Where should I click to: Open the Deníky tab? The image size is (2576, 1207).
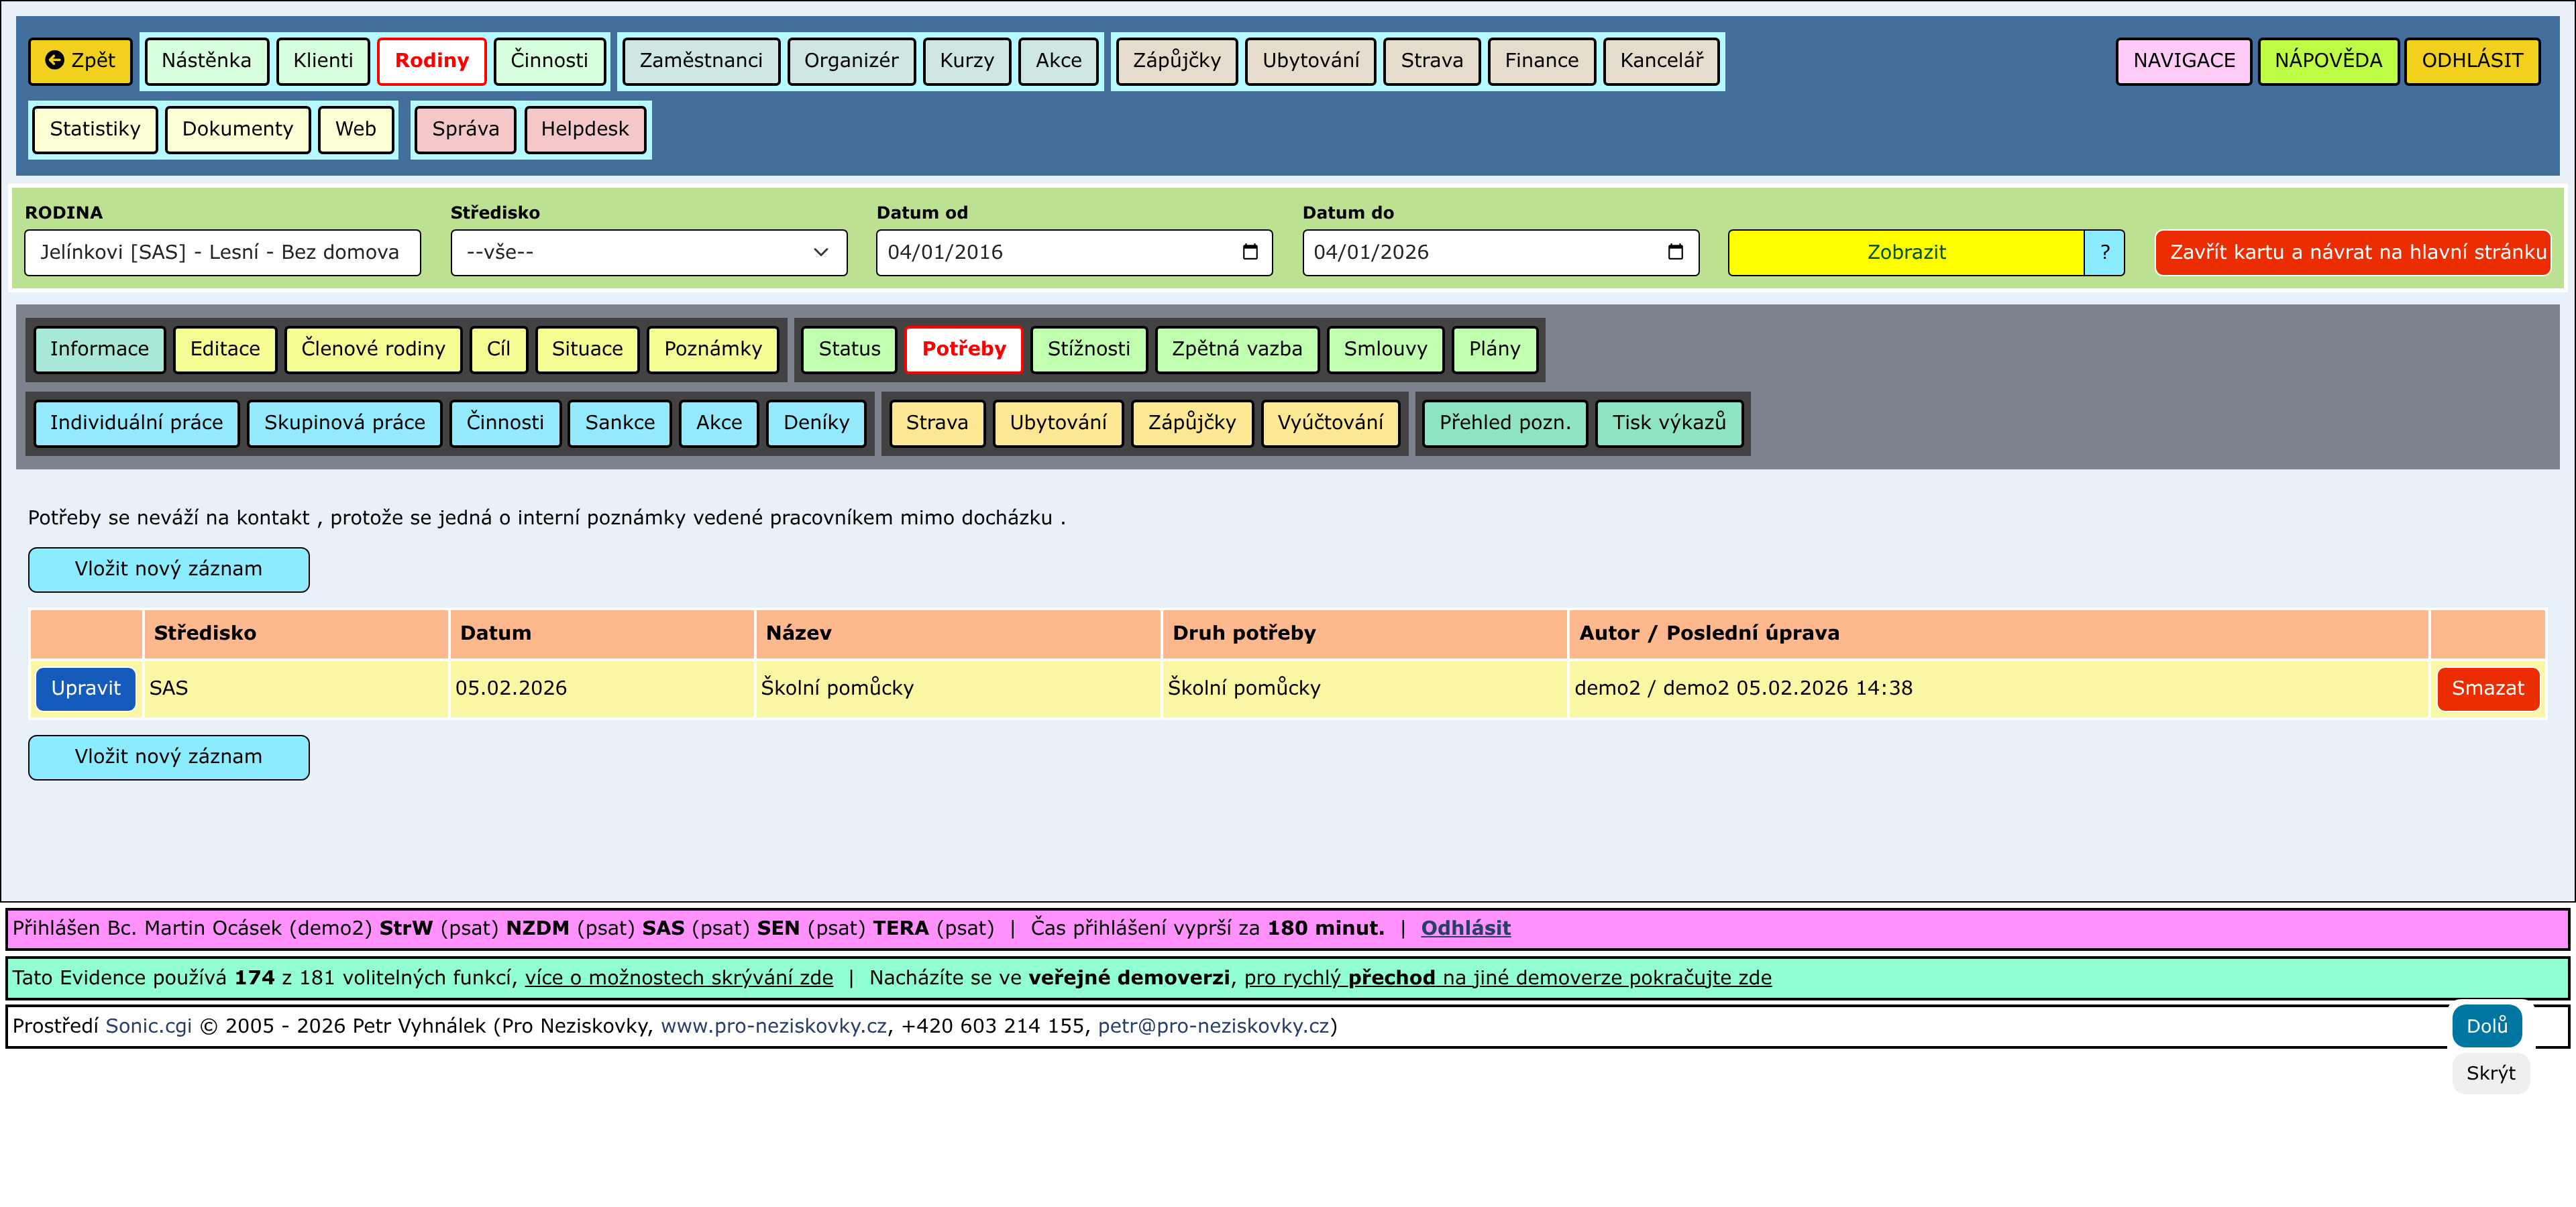point(816,424)
